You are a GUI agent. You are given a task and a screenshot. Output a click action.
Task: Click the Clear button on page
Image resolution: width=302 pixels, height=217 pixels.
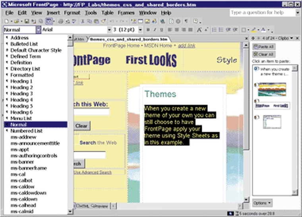coord(82,126)
